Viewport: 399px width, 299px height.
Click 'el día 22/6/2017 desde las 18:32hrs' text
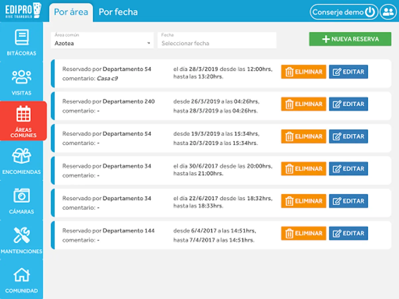(223, 198)
